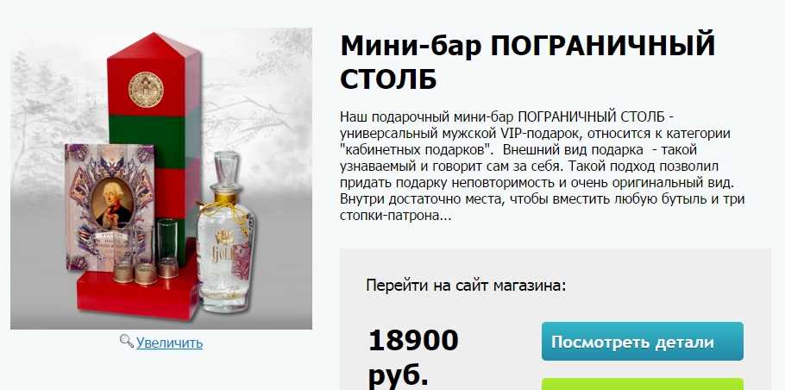
Task: Click the book with portrait cover
Action: (x=108, y=206)
